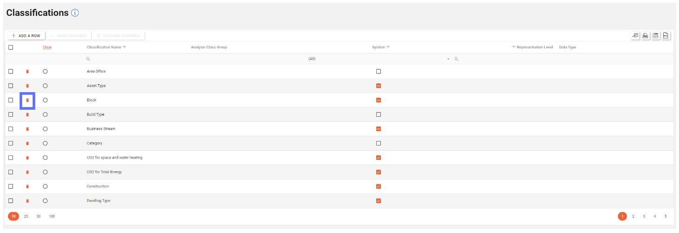Click the Clear link in header
The width and height of the screenshot is (679, 233).
click(47, 47)
